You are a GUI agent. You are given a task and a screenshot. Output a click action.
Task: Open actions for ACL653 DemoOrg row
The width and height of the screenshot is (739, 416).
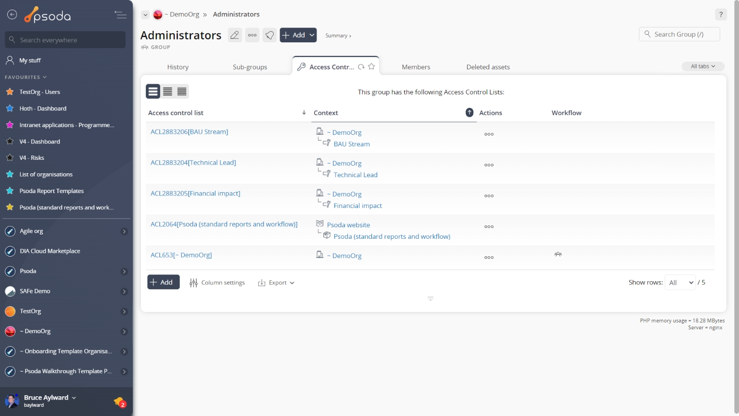489,258
